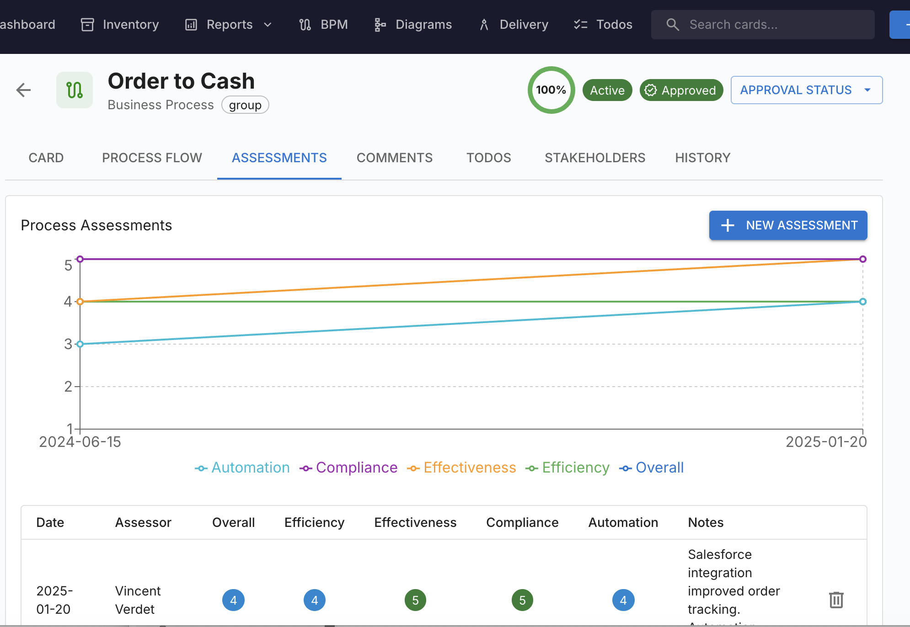This screenshot has width=910, height=627.
Task: Click the Todos checklist icon
Action: (580, 25)
